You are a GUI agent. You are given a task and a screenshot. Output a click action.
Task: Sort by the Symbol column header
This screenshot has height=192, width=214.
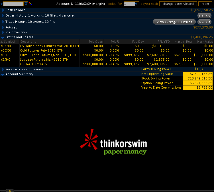click(x=10, y=42)
